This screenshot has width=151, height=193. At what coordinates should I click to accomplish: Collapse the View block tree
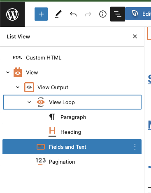pyautogui.click(x=8, y=72)
